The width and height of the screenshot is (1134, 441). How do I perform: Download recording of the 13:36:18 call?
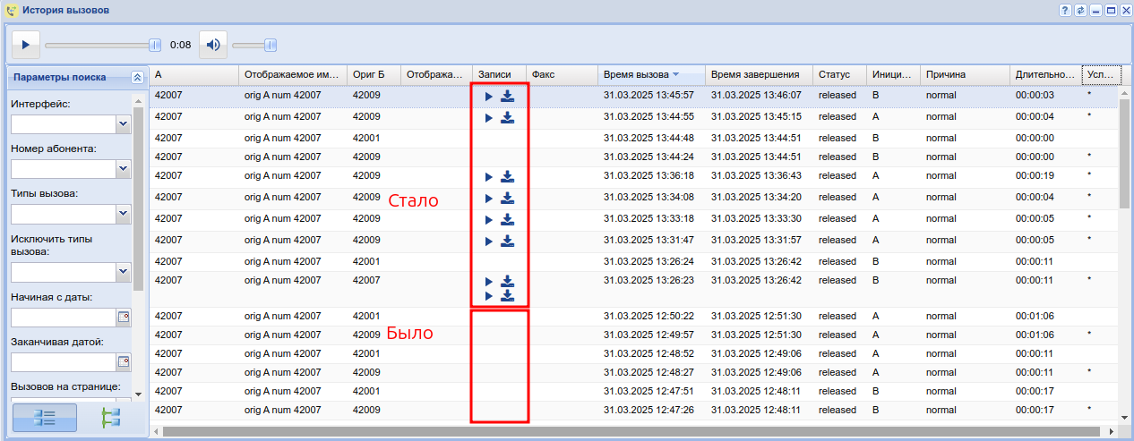(x=507, y=176)
